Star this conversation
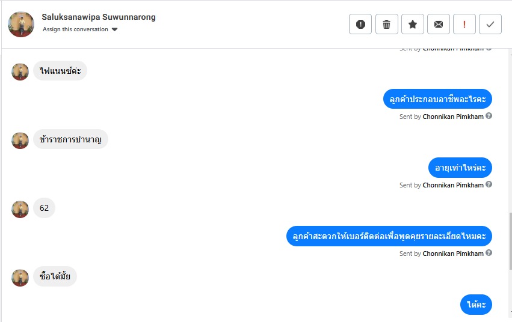The height and width of the screenshot is (322, 512). pyautogui.click(x=413, y=24)
